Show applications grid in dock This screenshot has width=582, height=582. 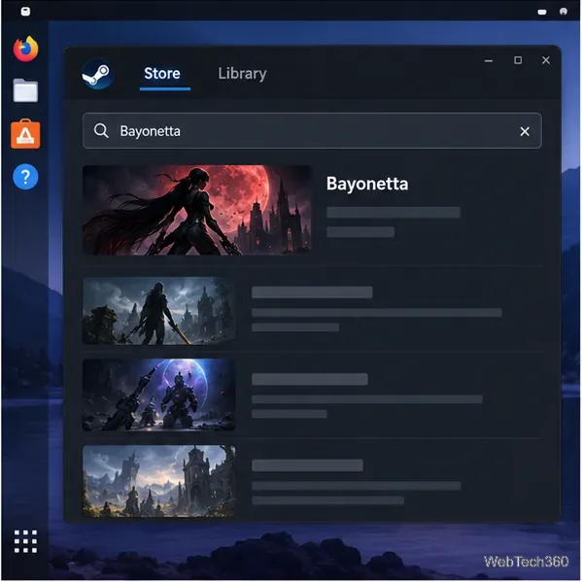tap(25, 541)
